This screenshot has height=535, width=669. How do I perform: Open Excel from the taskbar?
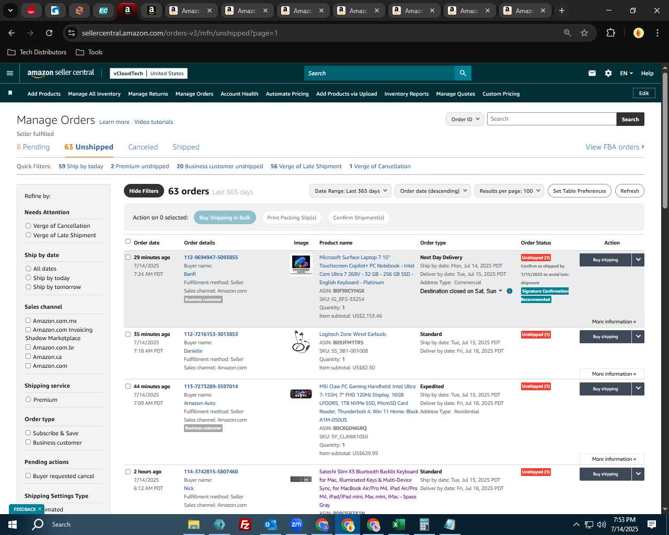tap(399, 525)
